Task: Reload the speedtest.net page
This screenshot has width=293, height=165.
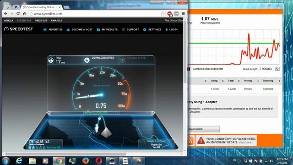Action: pyautogui.click(x=18, y=14)
